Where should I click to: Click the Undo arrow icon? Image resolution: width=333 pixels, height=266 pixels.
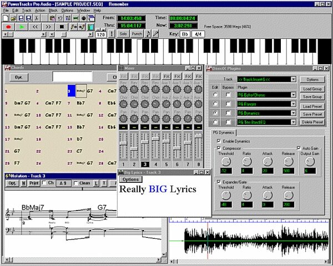[60, 18]
